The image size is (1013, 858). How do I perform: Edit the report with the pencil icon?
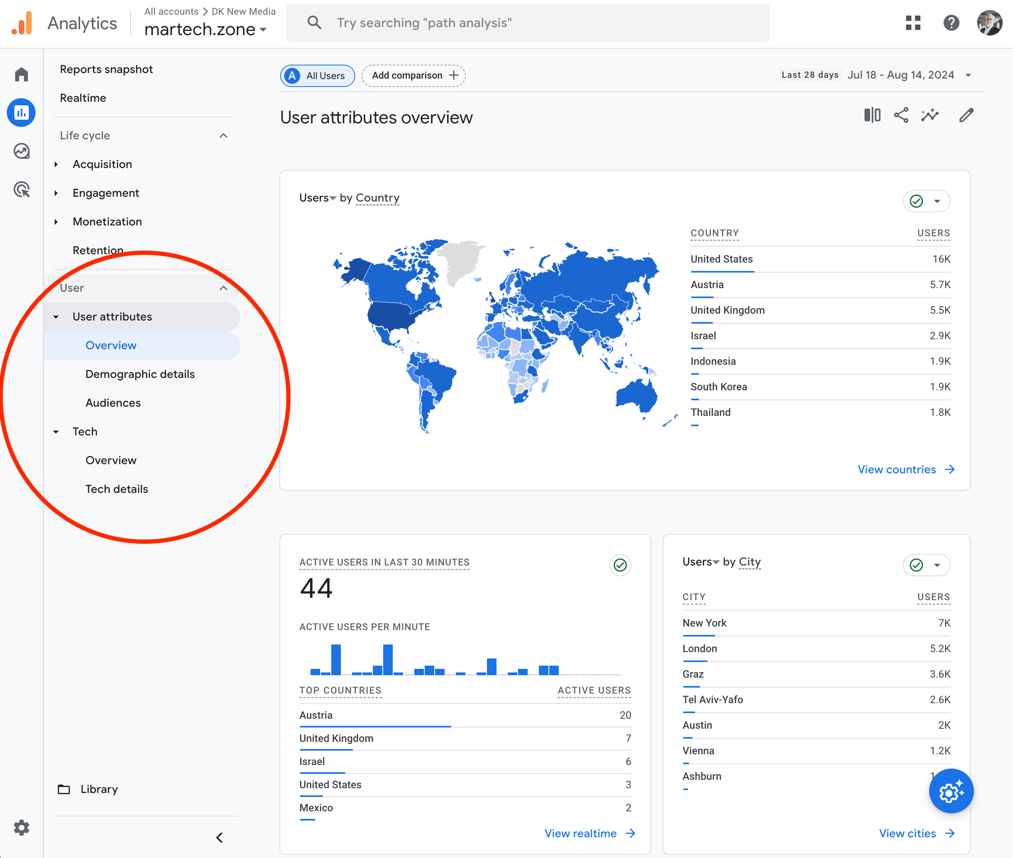pyautogui.click(x=966, y=115)
